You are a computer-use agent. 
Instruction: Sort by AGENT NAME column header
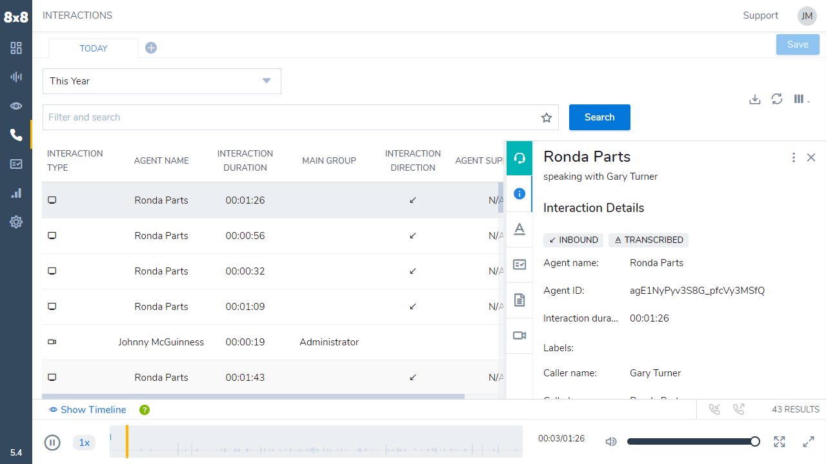click(x=161, y=160)
